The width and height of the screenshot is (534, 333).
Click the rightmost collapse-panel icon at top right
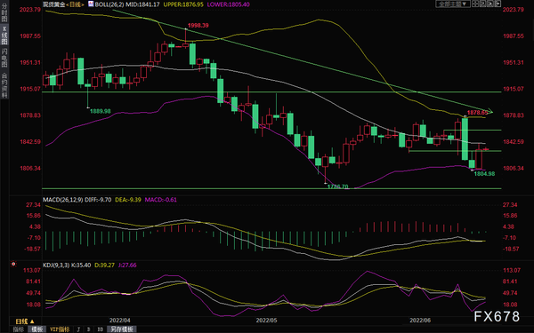[x=498, y=4]
